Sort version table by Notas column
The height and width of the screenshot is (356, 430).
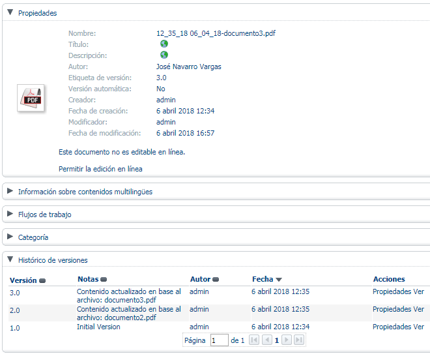(x=92, y=279)
